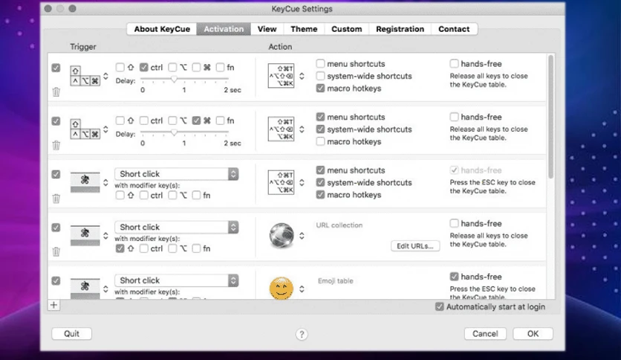The height and width of the screenshot is (360, 621).
Task: Open the View tab
Action: pos(267,29)
